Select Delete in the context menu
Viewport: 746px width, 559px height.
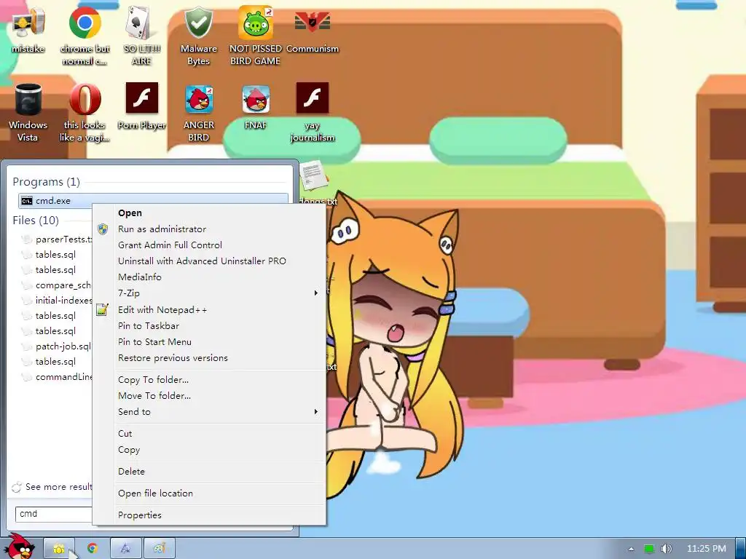131,472
